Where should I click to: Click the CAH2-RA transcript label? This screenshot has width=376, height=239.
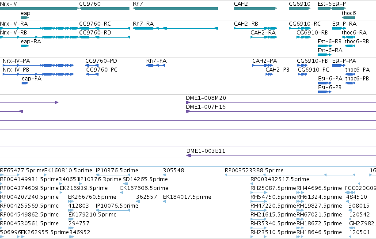click(x=263, y=33)
